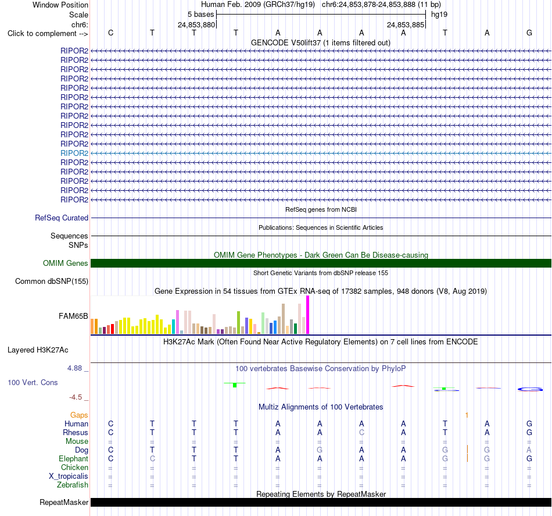Click the light-blue highlighted RIPOR2 transcript label
The height and width of the screenshot is (516, 552).
(x=74, y=154)
